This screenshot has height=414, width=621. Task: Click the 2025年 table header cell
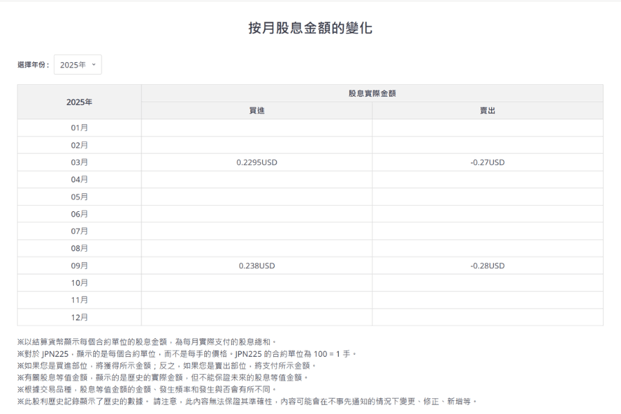coord(78,101)
